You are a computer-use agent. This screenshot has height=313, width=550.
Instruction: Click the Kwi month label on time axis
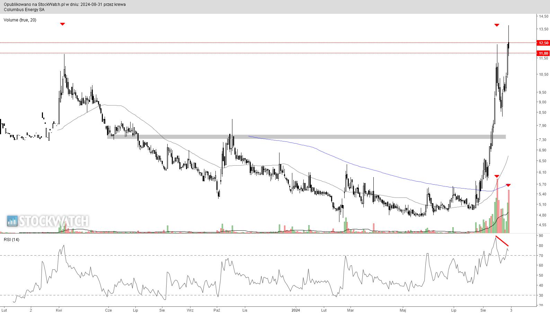click(59, 310)
